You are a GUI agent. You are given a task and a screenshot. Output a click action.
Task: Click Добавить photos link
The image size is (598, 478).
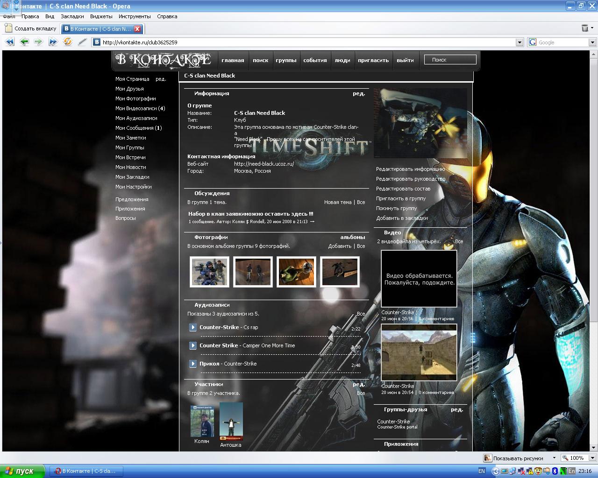(x=340, y=246)
